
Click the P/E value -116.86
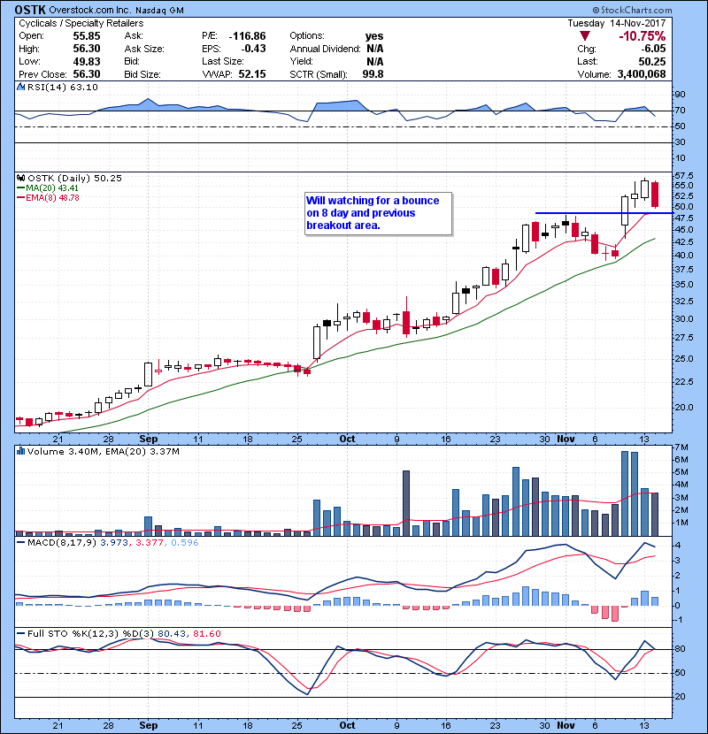click(248, 36)
